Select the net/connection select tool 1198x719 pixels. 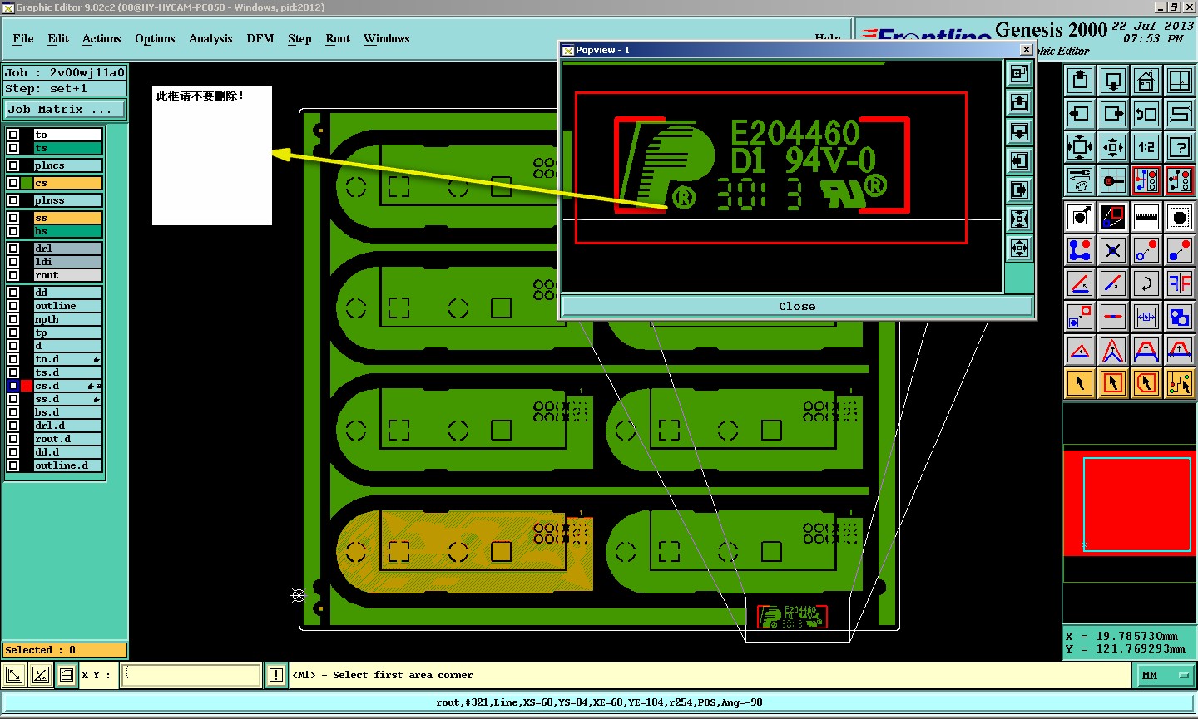point(1180,383)
